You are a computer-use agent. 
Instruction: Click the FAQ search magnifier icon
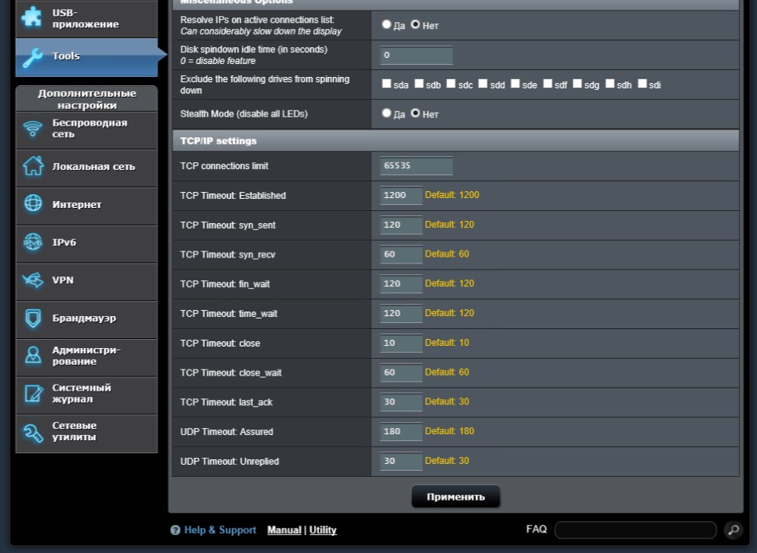click(733, 530)
